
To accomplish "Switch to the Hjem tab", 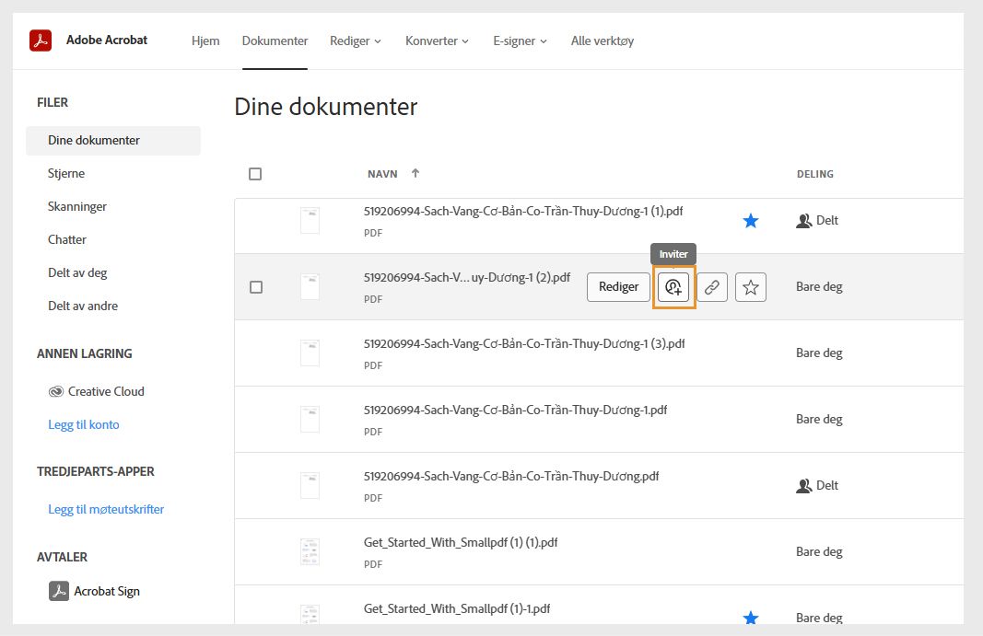I will tap(205, 40).
